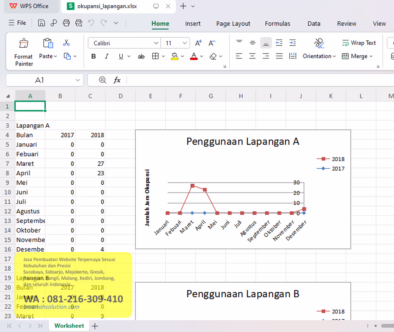Open the Calibri font name dropdown

click(x=156, y=43)
